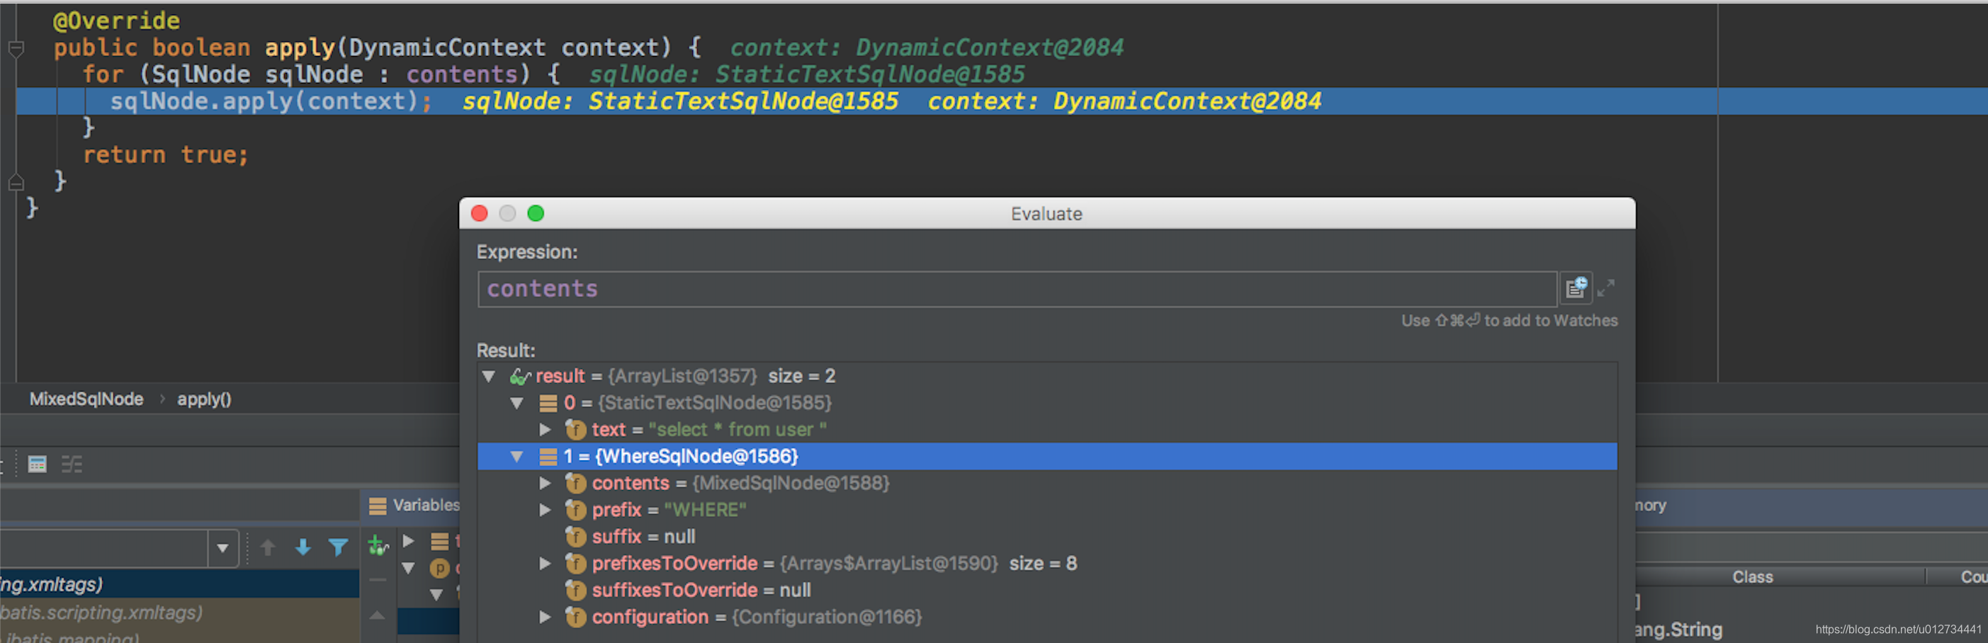
Task: Expand the text field value
Action: coord(546,429)
